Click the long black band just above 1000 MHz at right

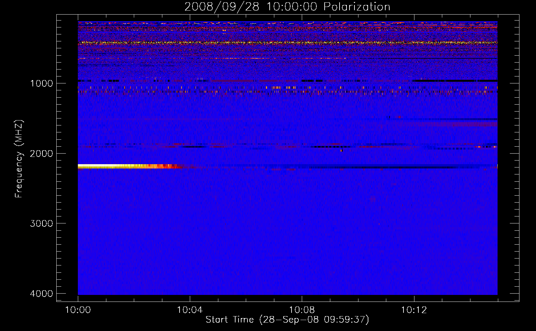[x=454, y=80]
